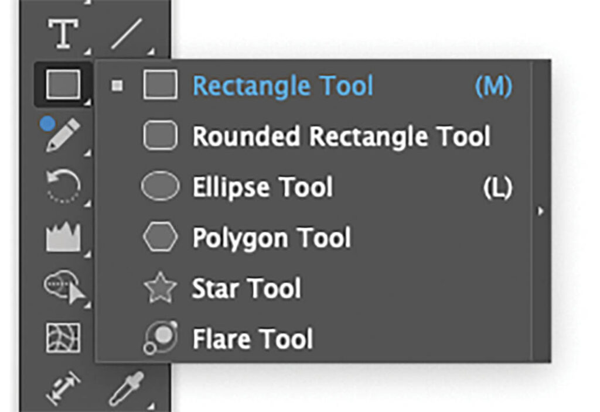Select the Mesh tool icon

coord(63,338)
